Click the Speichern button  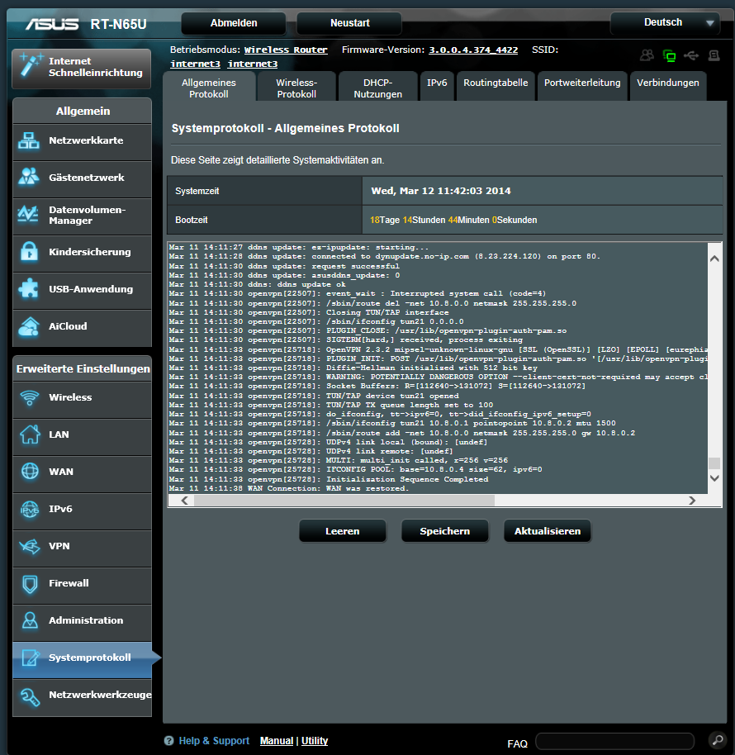point(444,531)
